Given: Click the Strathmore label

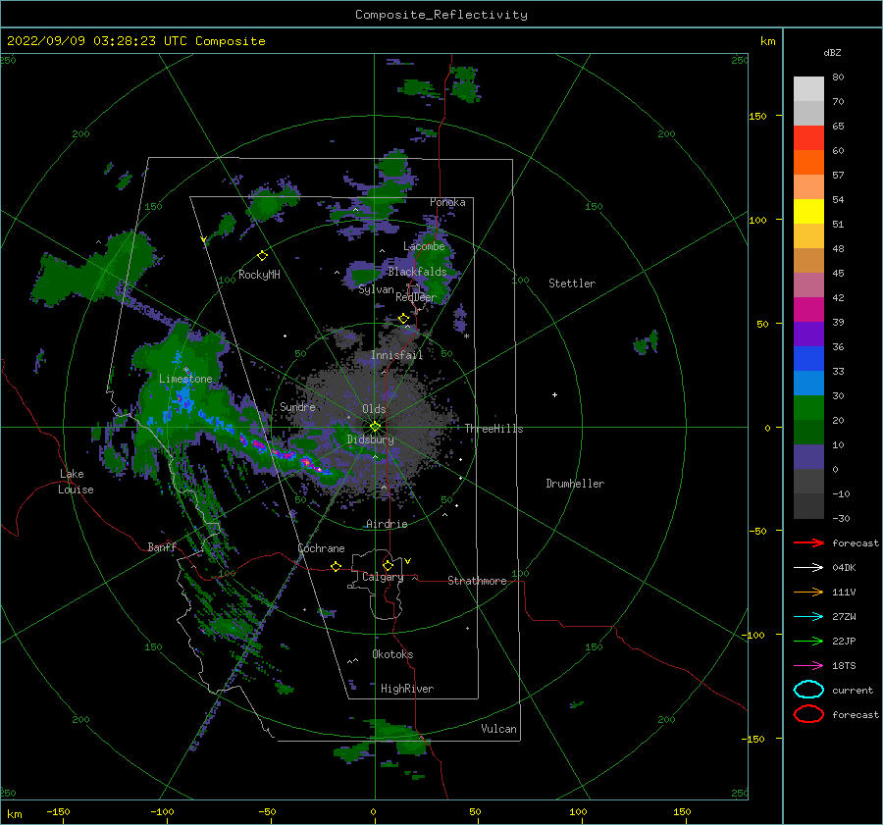Looking at the screenshot, I should pyautogui.click(x=477, y=581).
